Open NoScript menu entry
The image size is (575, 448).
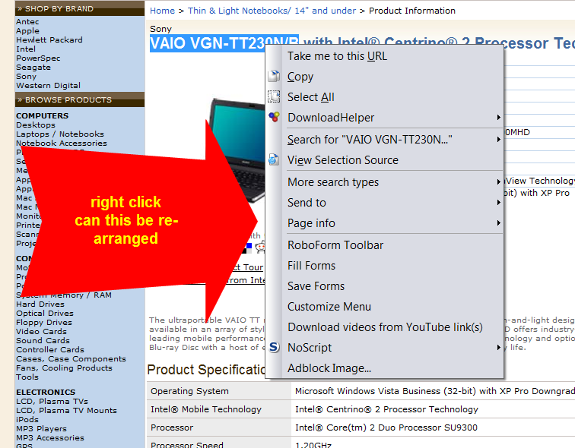tap(384, 347)
